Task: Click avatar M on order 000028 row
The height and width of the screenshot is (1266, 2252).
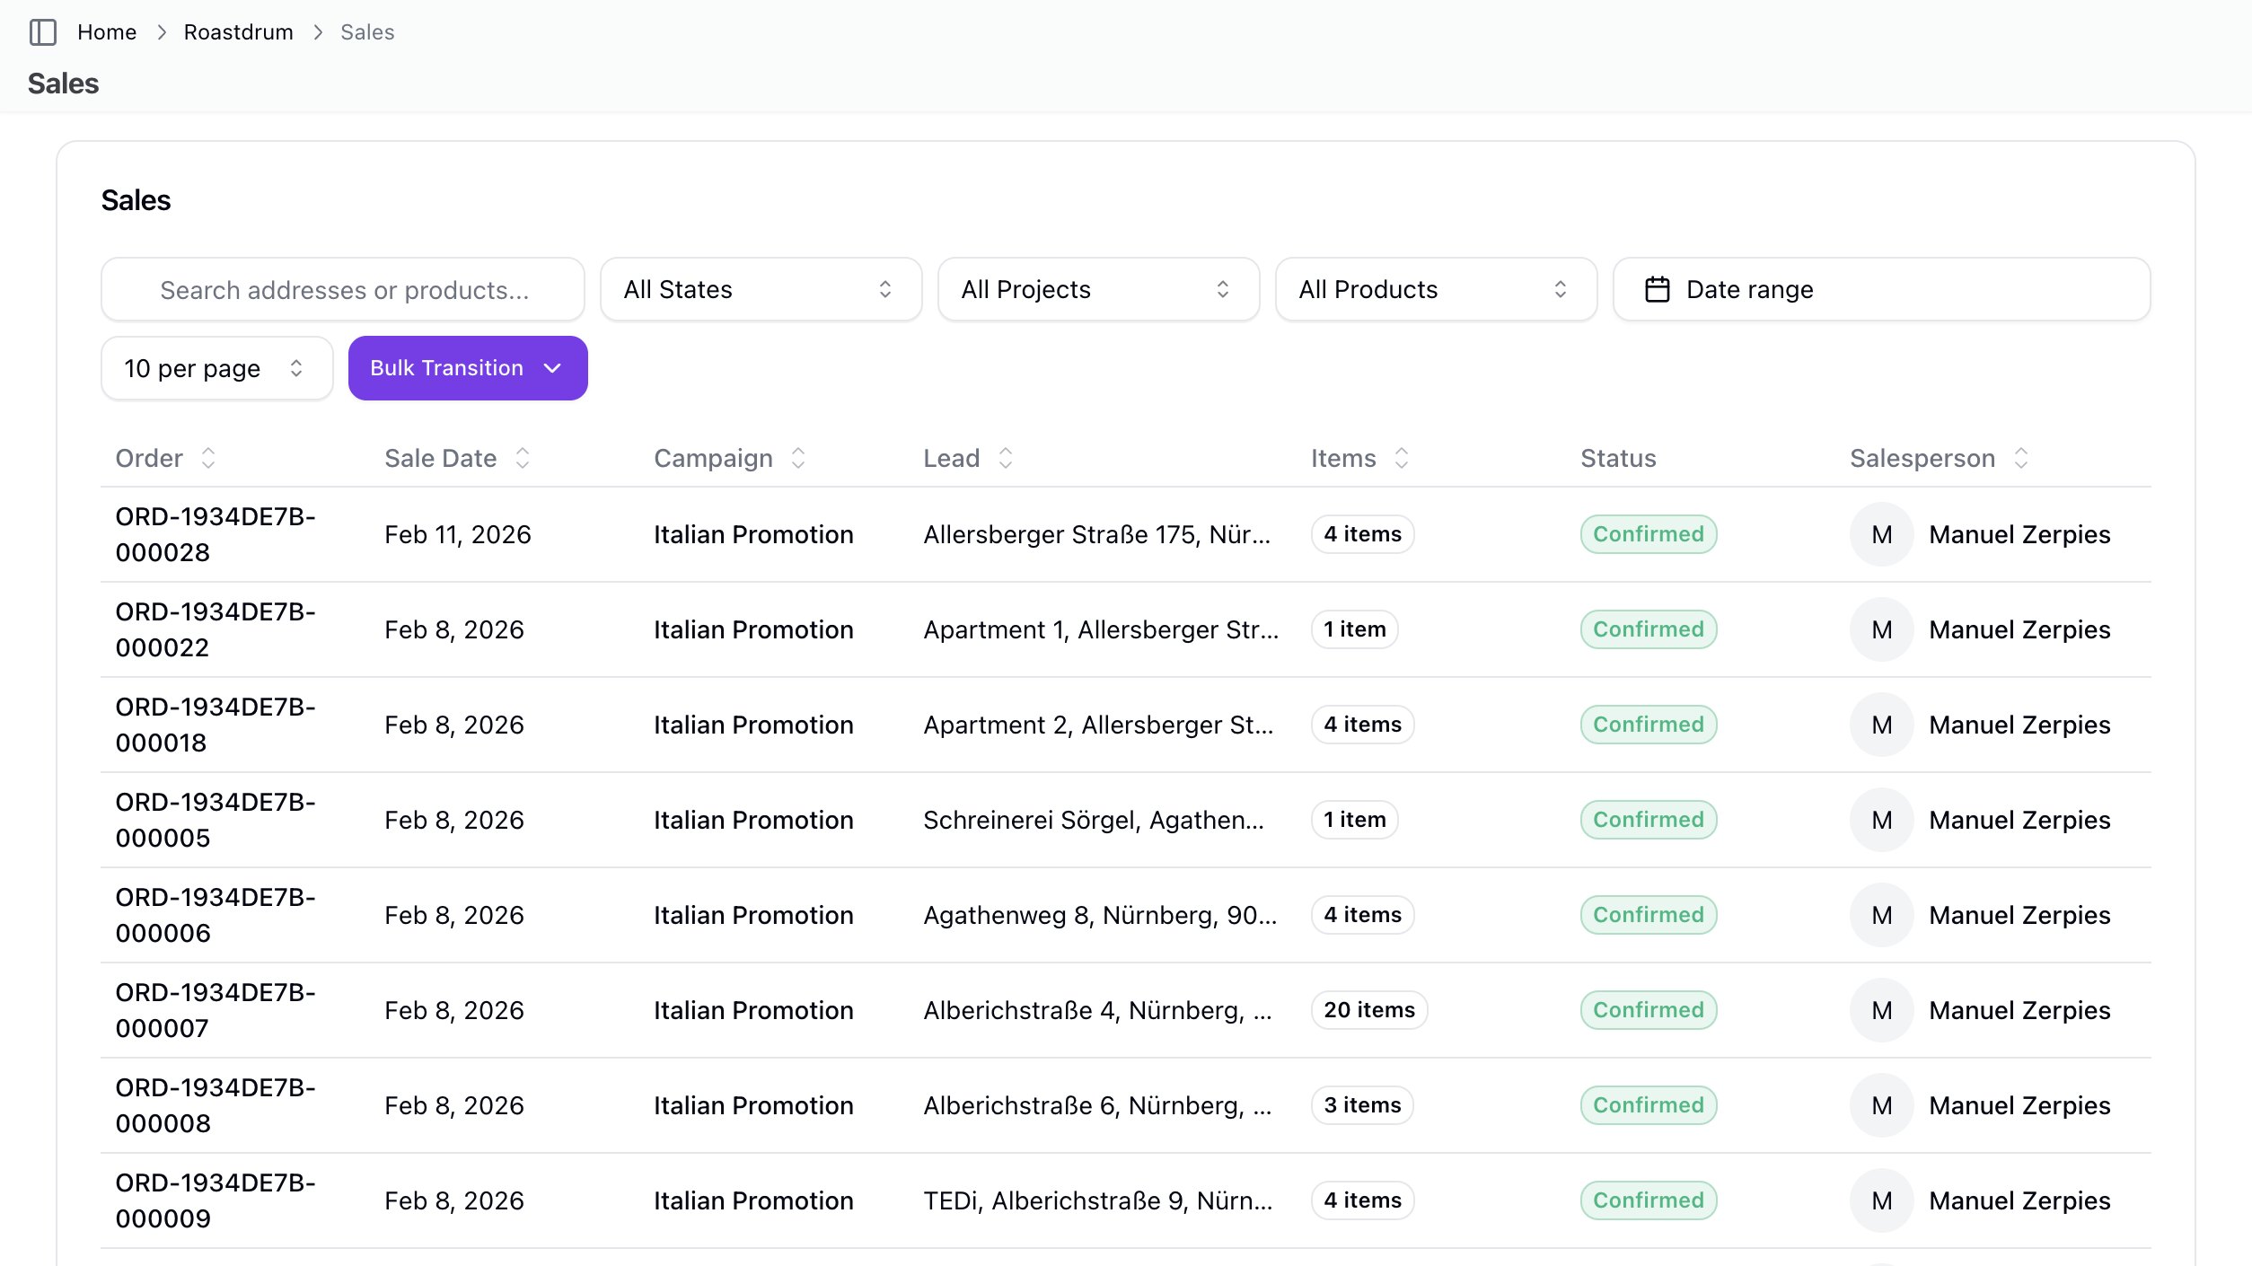Action: click(x=1882, y=534)
